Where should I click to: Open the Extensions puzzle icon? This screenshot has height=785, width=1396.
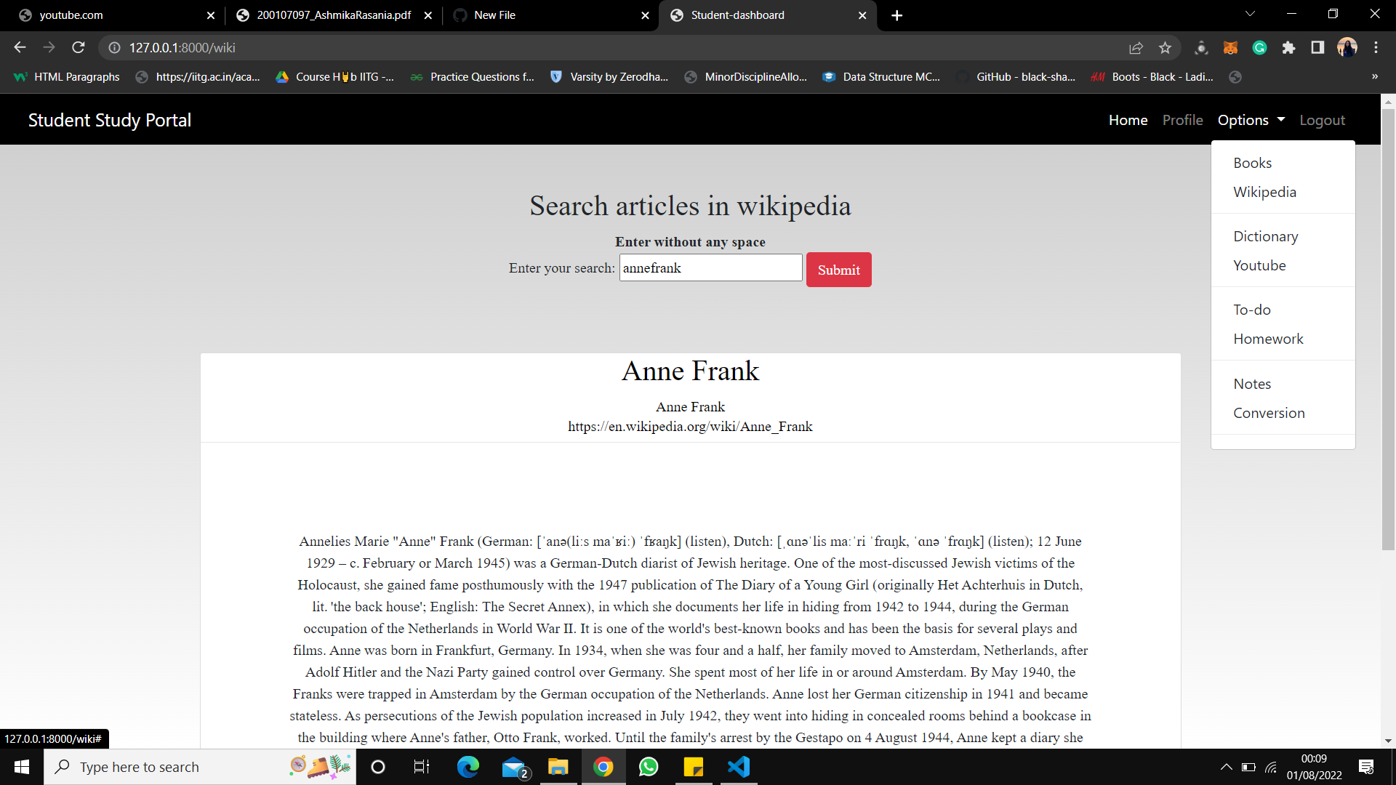1288,48
